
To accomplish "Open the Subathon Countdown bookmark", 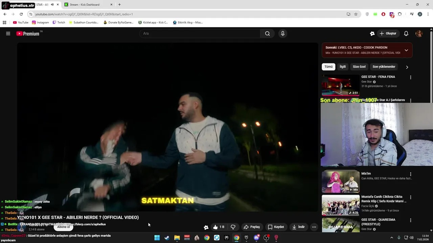I will click(x=84, y=23).
